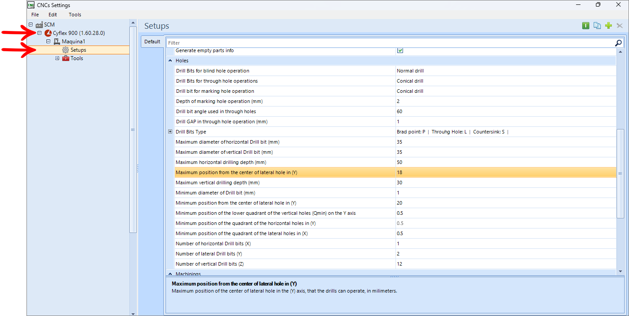Collapse the Maquina1 tree node
629x316 pixels.
pyautogui.click(x=48, y=42)
